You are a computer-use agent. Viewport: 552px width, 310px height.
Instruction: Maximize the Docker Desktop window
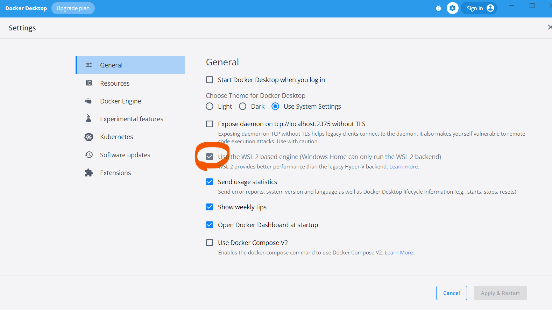click(532, 6)
